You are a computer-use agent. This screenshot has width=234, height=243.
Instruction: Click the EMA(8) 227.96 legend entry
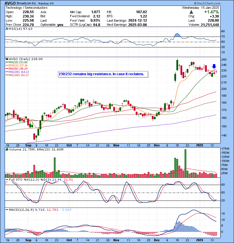point(17,66)
